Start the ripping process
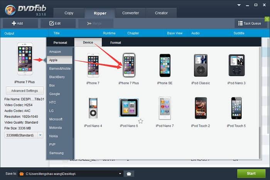Viewport: 270px width, 180px height. pos(251,173)
